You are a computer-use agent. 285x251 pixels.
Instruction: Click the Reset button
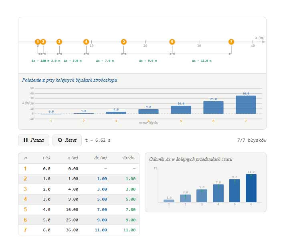[67, 140]
